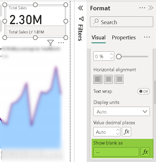
Task: Toggle Text wrap switch on
Action: (144, 92)
